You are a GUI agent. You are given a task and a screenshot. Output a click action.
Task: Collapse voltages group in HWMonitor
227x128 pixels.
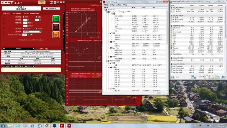[x=108, y=14]
